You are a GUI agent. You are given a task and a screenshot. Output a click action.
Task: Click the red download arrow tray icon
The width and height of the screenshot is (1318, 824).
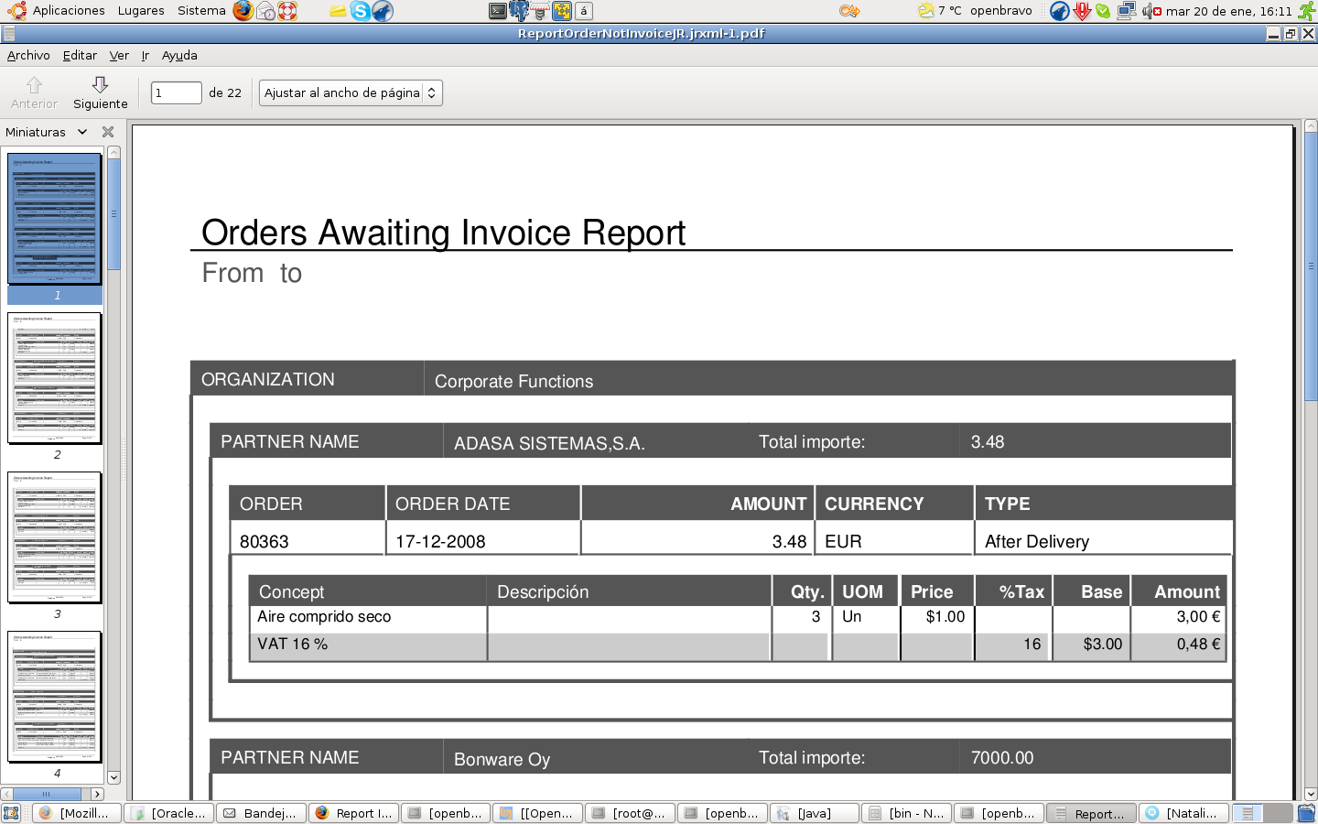click(x=1082, y=11)
